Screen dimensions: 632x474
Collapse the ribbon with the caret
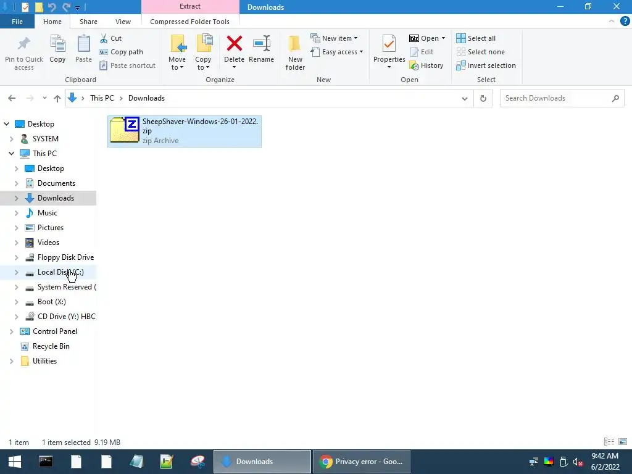612,22
